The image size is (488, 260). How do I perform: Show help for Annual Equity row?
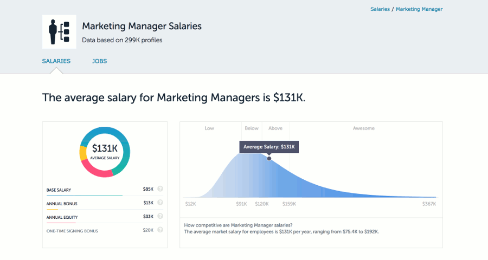(x=160, y=217)
